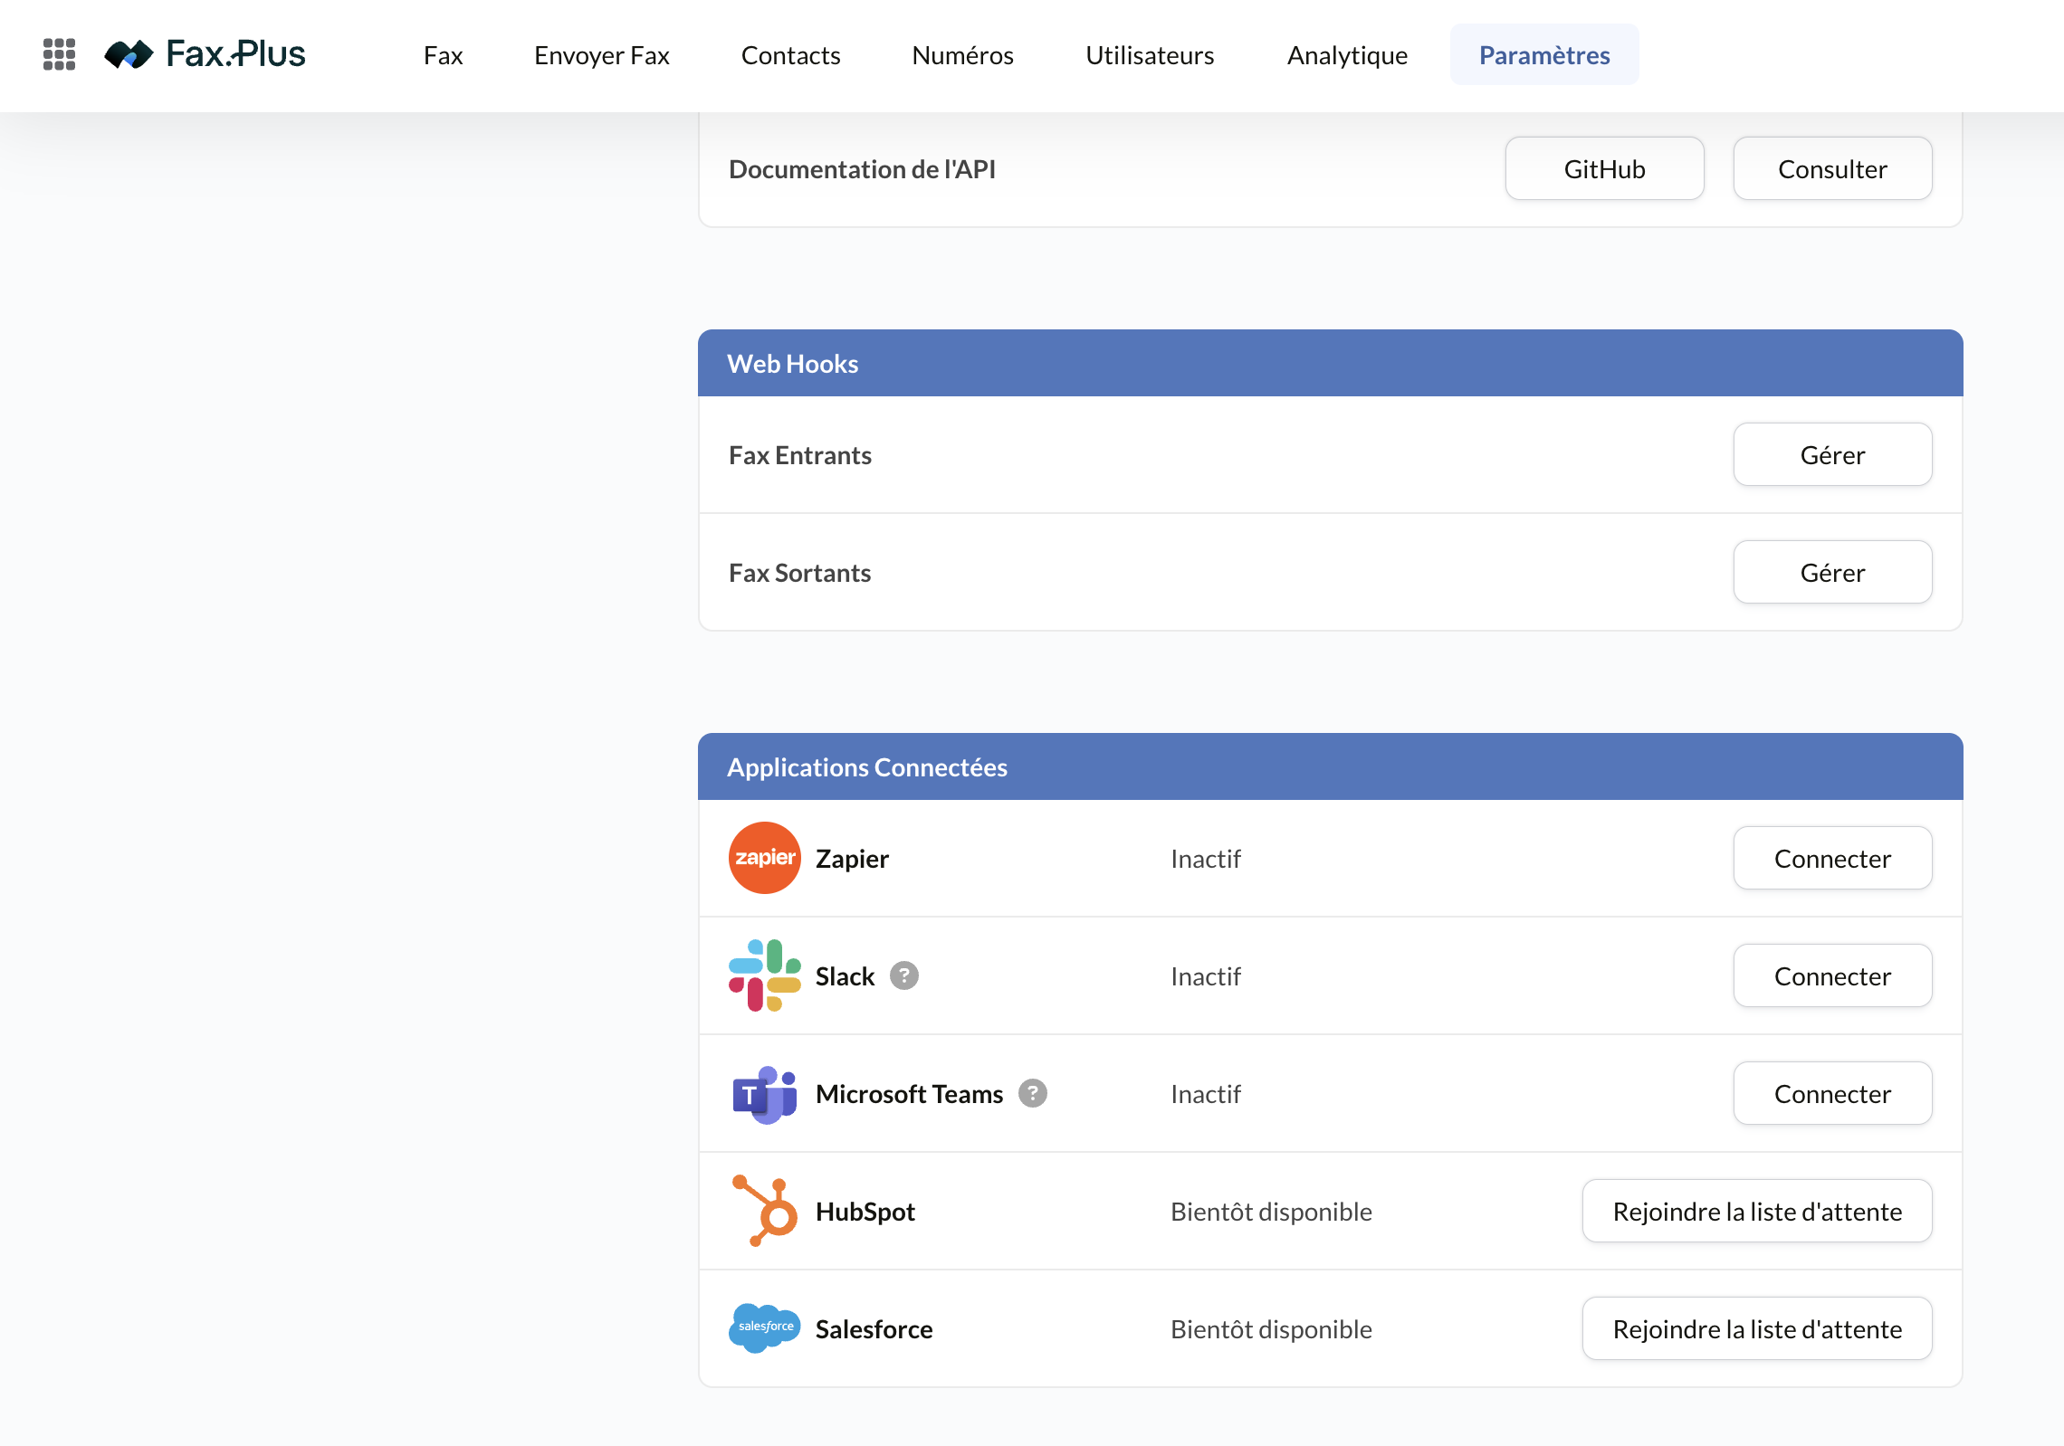This screenshot has width=2064, height=1446.
Task: Click the Slack app name
Action: point(845,976)
